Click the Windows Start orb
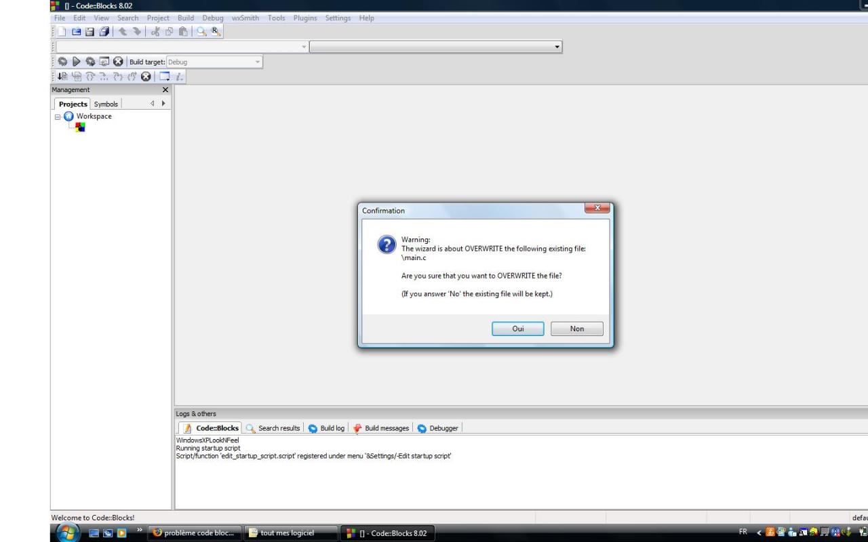Image resolution: width=868 pixels, height=542 pixels. point(67,532)
